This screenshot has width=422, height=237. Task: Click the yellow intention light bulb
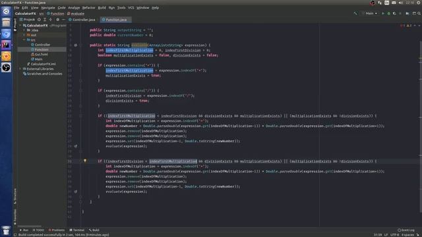click(x=85, y=161)
